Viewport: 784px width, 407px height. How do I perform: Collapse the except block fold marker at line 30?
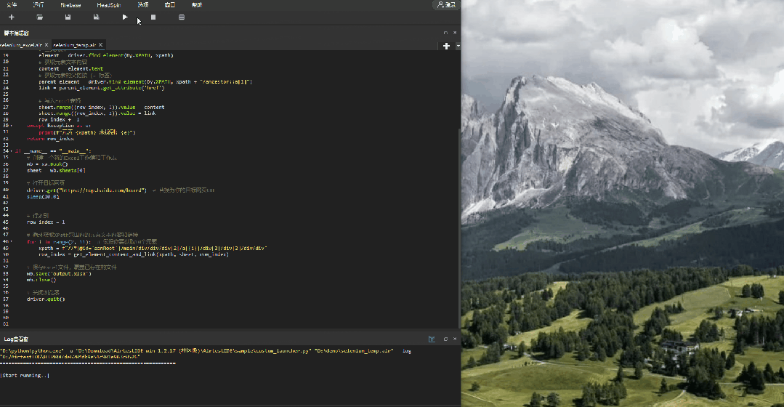click(12, 126)
